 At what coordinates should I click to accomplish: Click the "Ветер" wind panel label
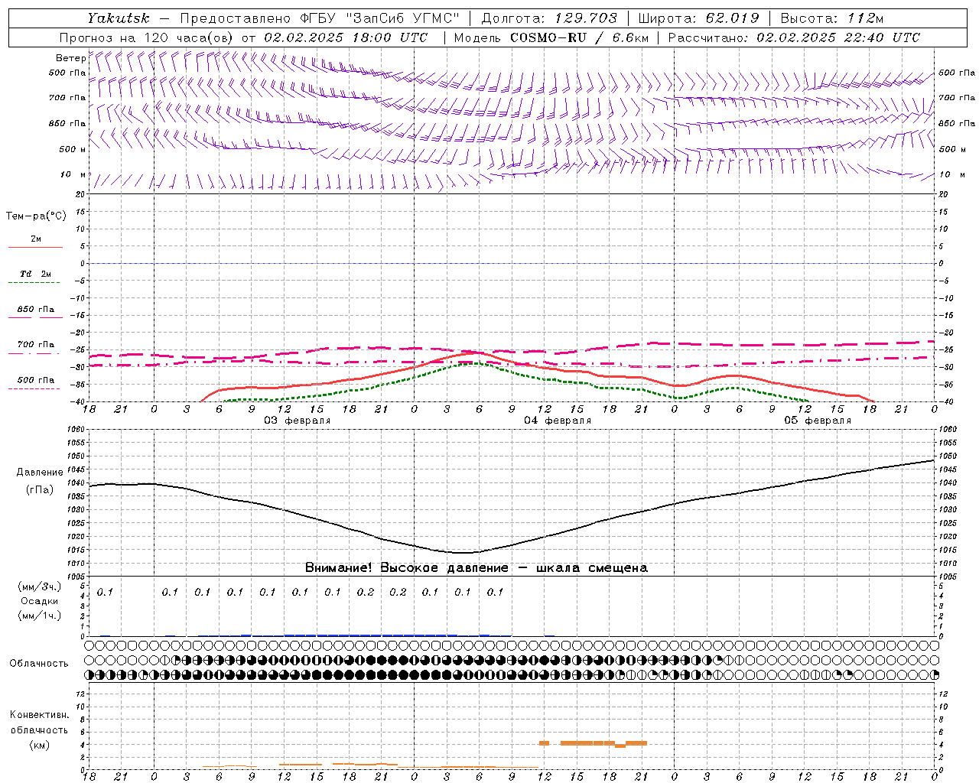(71, 58)
